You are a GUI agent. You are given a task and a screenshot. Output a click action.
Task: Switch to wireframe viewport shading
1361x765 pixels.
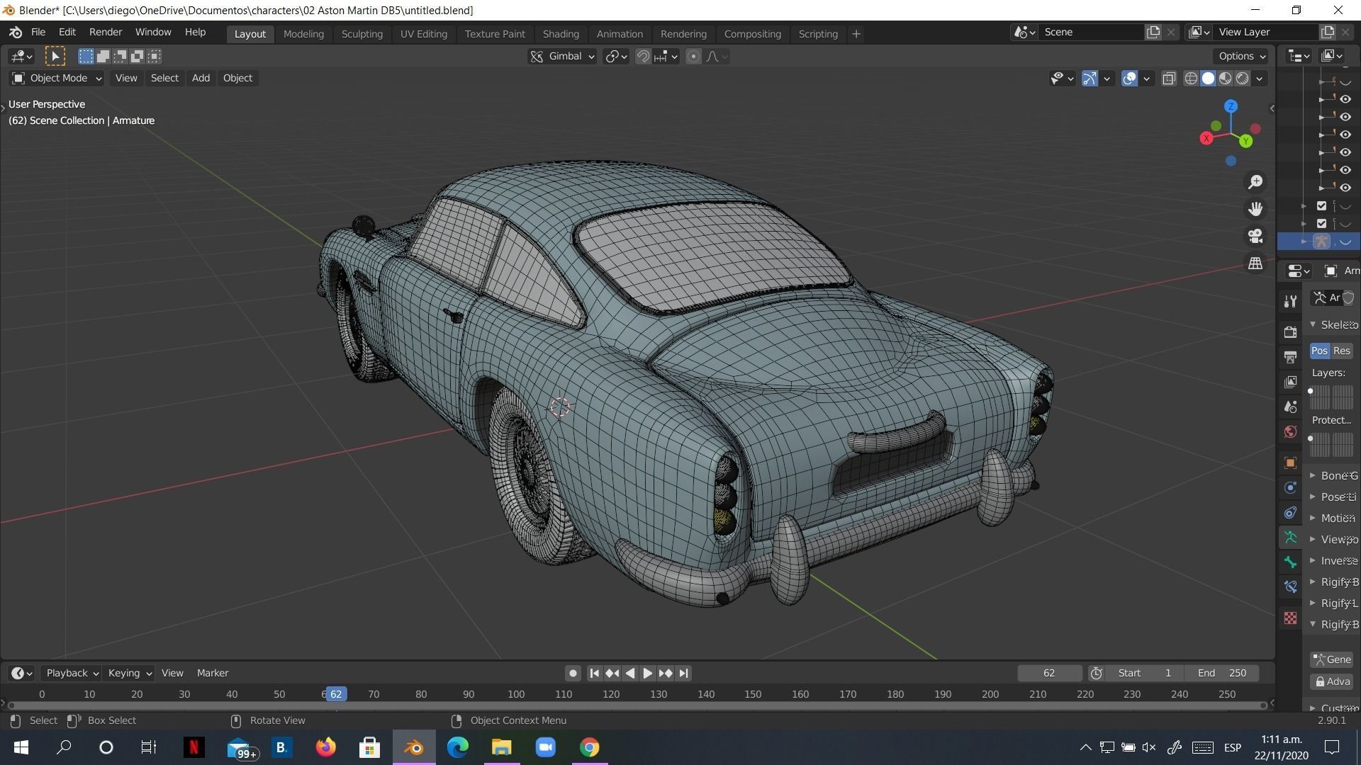click(1192, 79)
